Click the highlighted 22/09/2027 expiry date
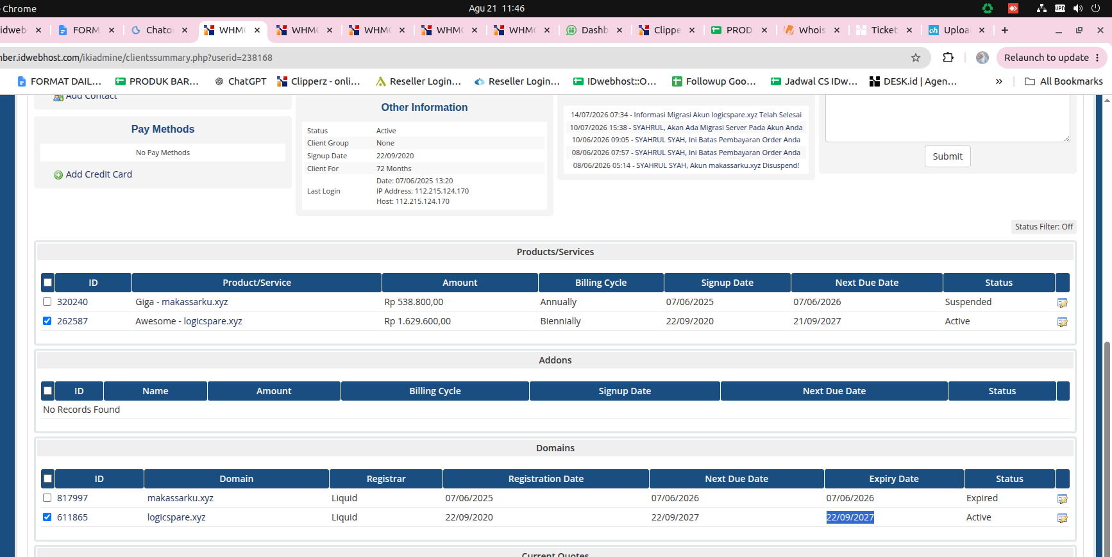1112x557 pixels. pyautogui.click(x=850, y=517)
